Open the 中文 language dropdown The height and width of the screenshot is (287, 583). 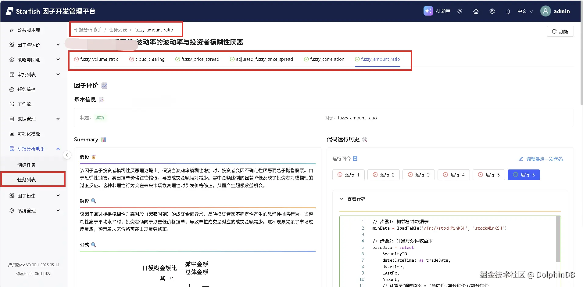coord(525,11)
